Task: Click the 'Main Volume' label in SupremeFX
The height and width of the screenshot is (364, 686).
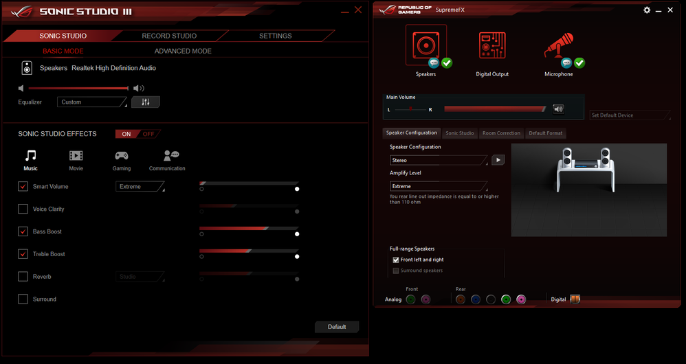Action: (401, 97)
